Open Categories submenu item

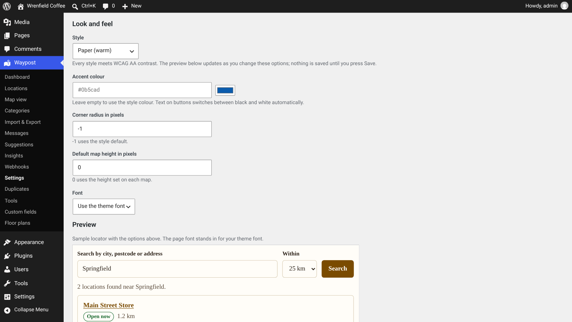tap(17, 111)
